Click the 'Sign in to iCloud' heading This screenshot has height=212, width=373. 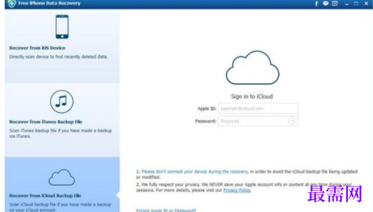[x=252, y=97]
